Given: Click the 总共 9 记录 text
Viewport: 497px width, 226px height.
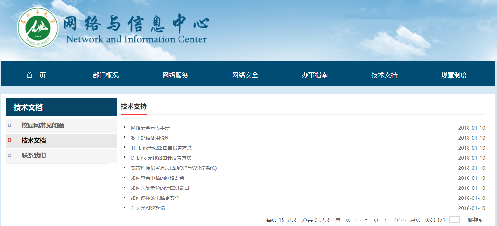Looking at the screenshot, I should point(316,220).
